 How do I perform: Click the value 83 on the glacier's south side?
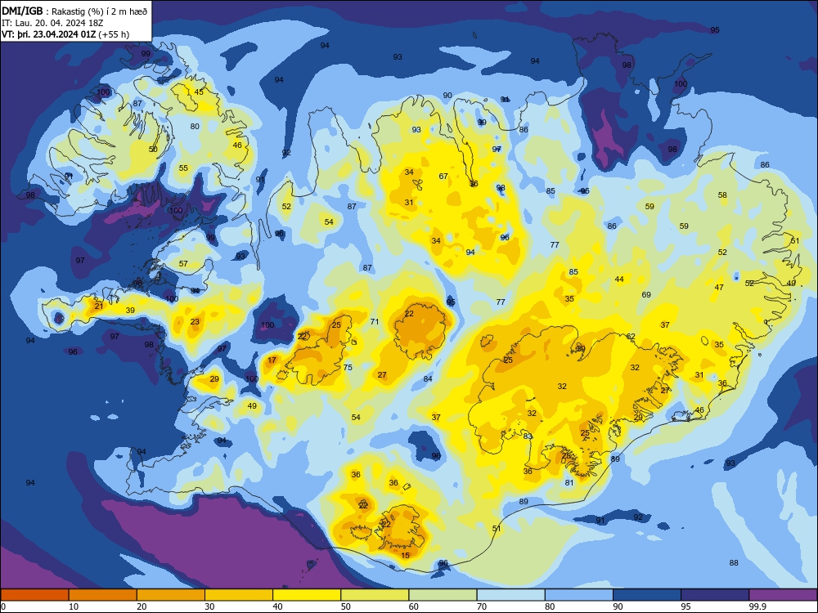click(528, 436)
